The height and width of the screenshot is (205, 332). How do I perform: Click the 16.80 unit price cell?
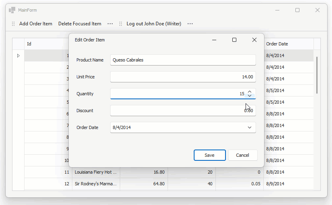click(x=144, y=172)
